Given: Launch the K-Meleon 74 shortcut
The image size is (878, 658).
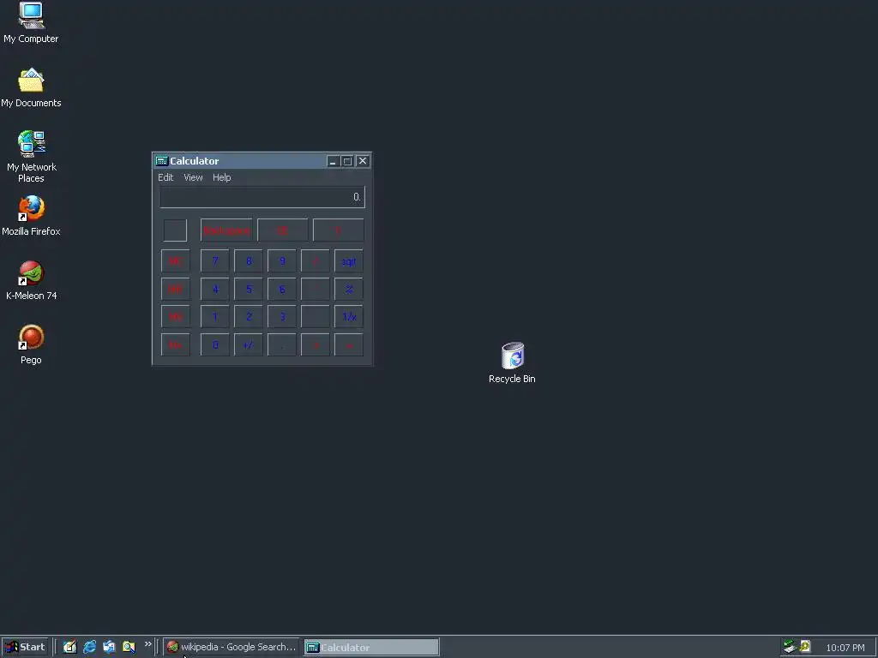Looking at the screenshot, I should [32, 280].
